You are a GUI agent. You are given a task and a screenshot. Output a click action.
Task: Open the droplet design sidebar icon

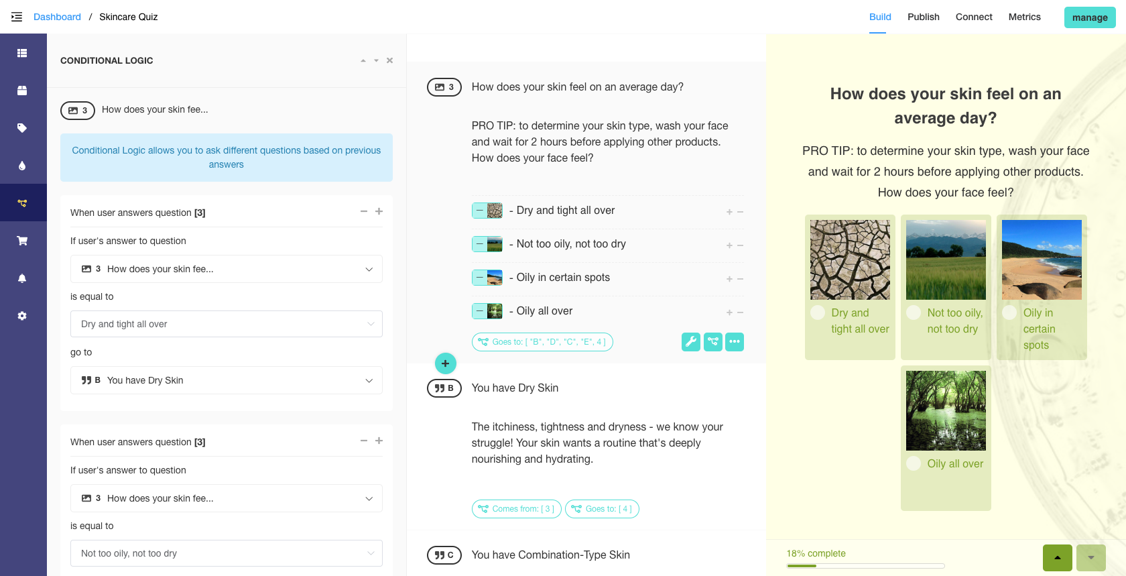click(22, 166)
